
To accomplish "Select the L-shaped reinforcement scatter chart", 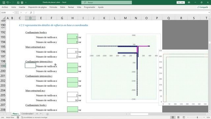I will 123,68.
